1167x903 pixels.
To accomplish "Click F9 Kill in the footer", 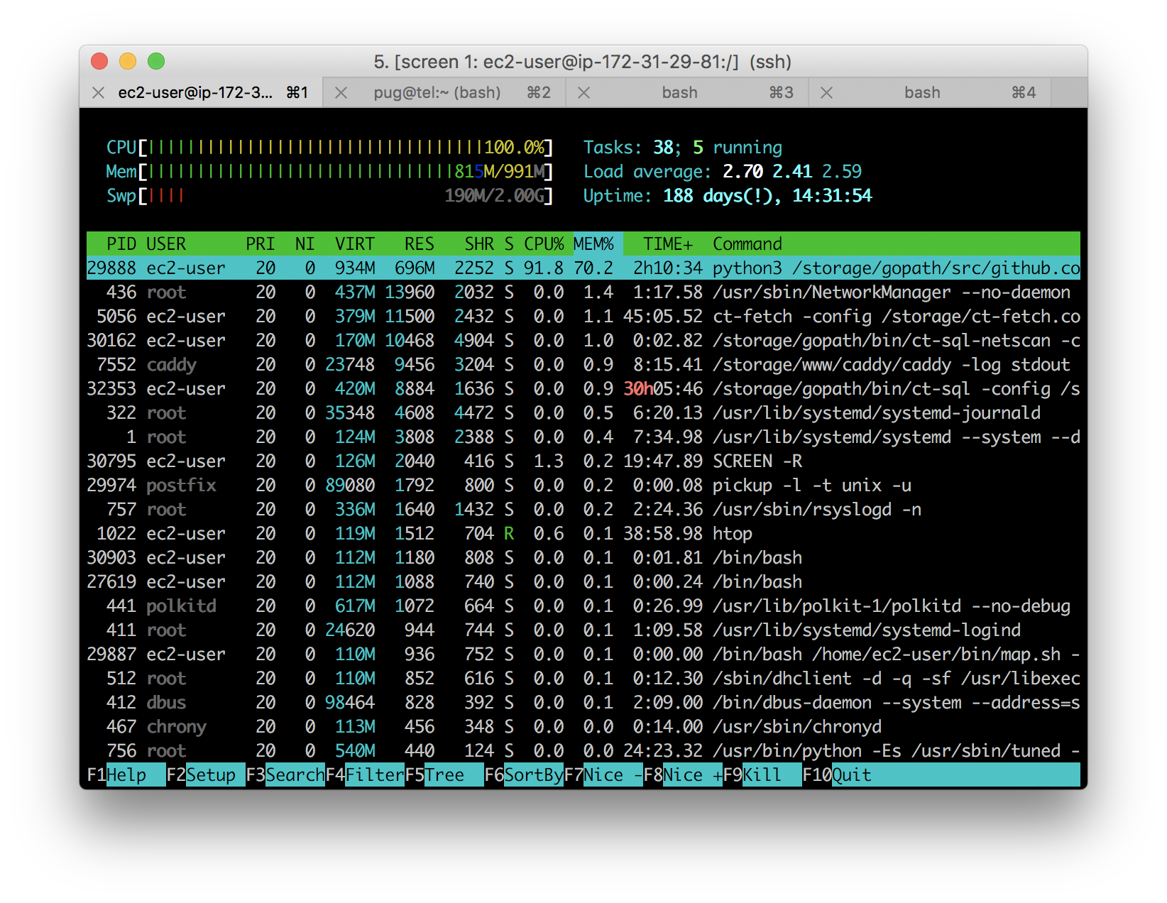I will (762, 775).
